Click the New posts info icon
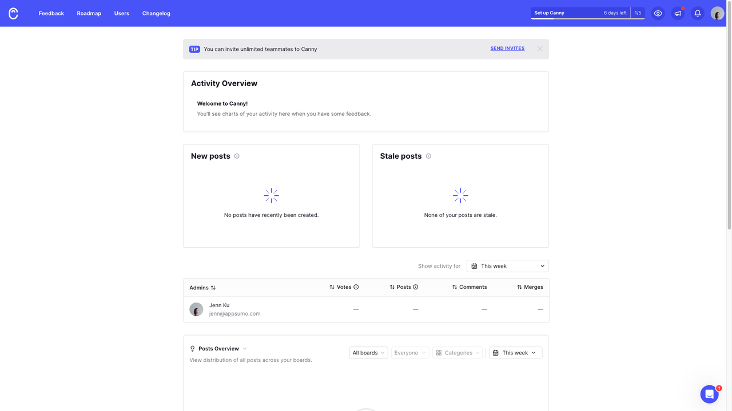Image resolution: width=732 pixels, height=411 pixels. (x=237, y=156)
